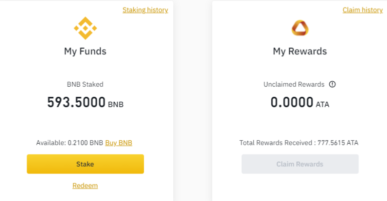Follow the Buy BNB link
Screen dimensions: 387x201
[119, 143]
